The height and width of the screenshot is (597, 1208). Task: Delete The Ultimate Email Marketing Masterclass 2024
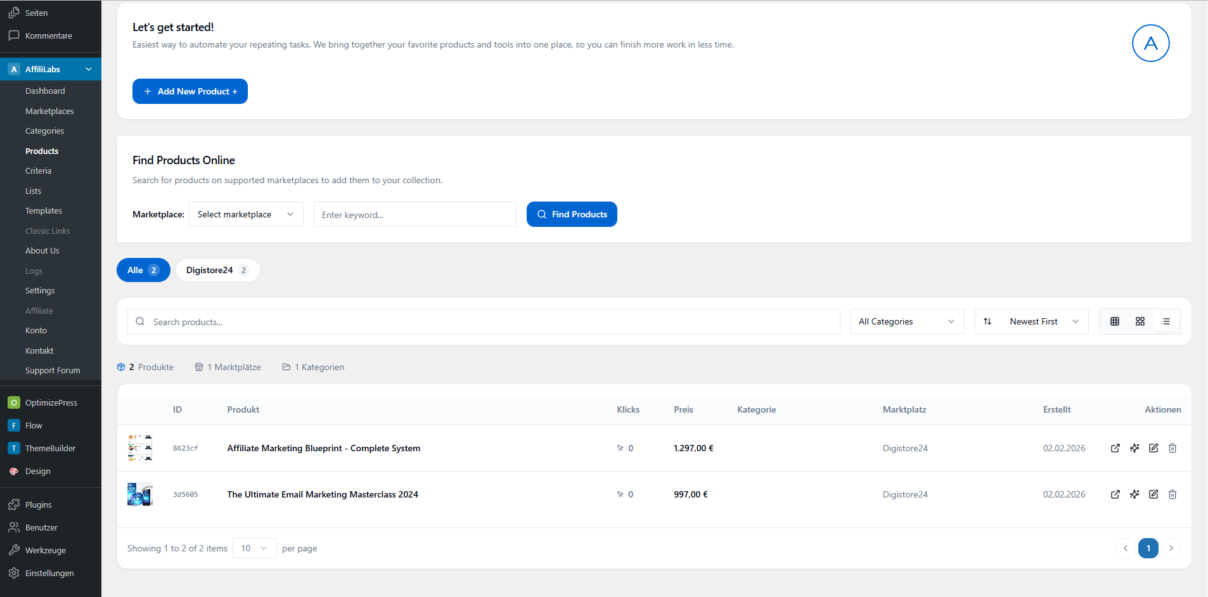tap(1173, 494)
